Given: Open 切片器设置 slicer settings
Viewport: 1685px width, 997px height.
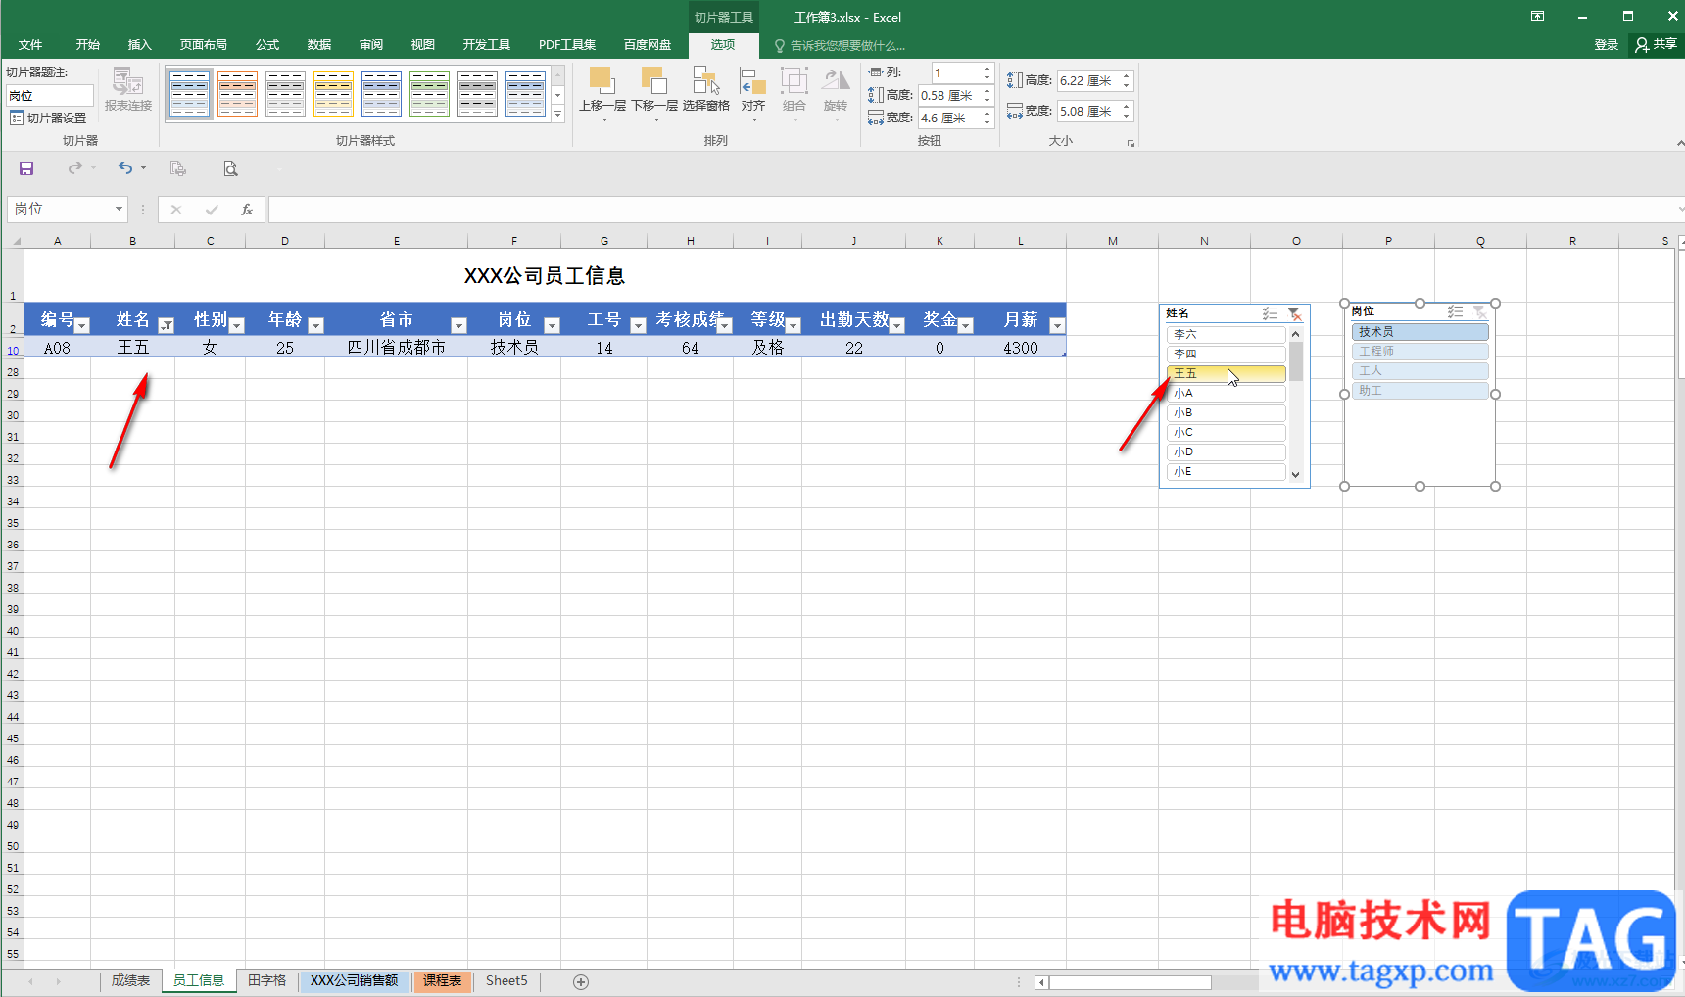Looking at the screenshot, I should pyautogui.click(x=48, y=118).
